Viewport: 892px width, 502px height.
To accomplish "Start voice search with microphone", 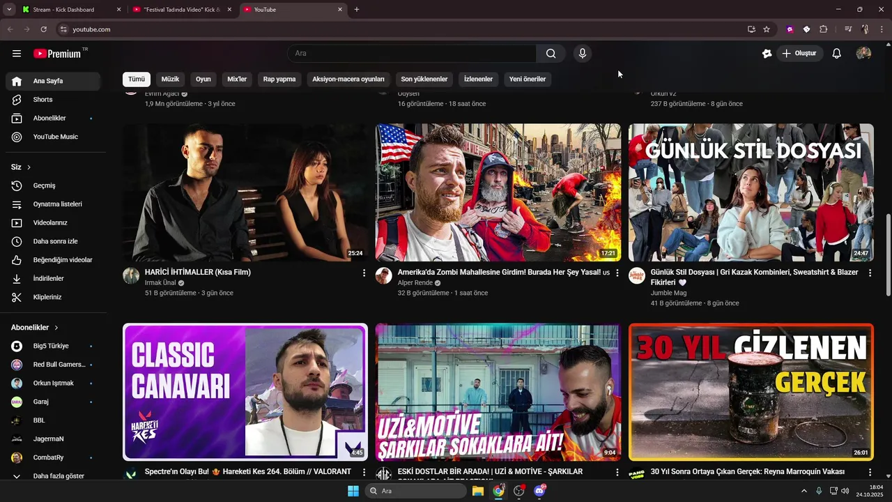I will pos(583,54).
